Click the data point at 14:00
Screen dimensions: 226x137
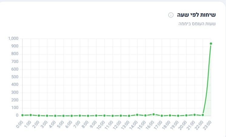tap(137, 115)
